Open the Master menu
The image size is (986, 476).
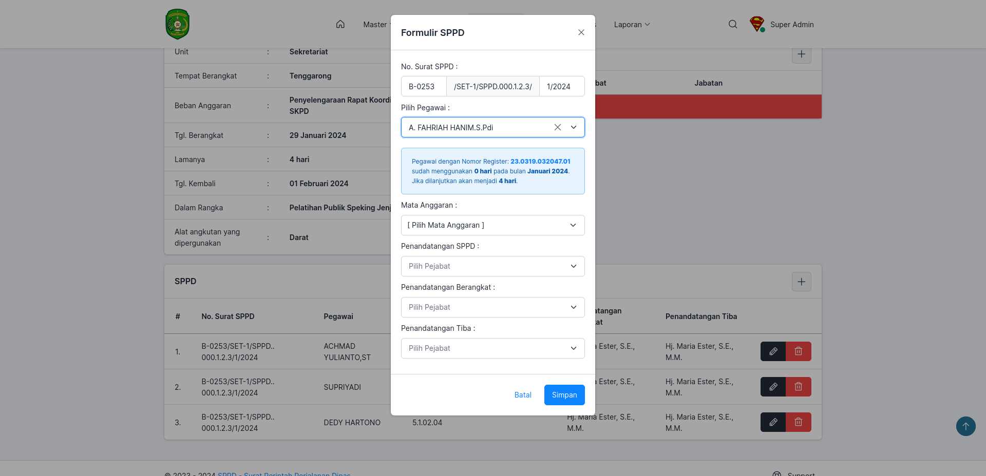[376, 25]
